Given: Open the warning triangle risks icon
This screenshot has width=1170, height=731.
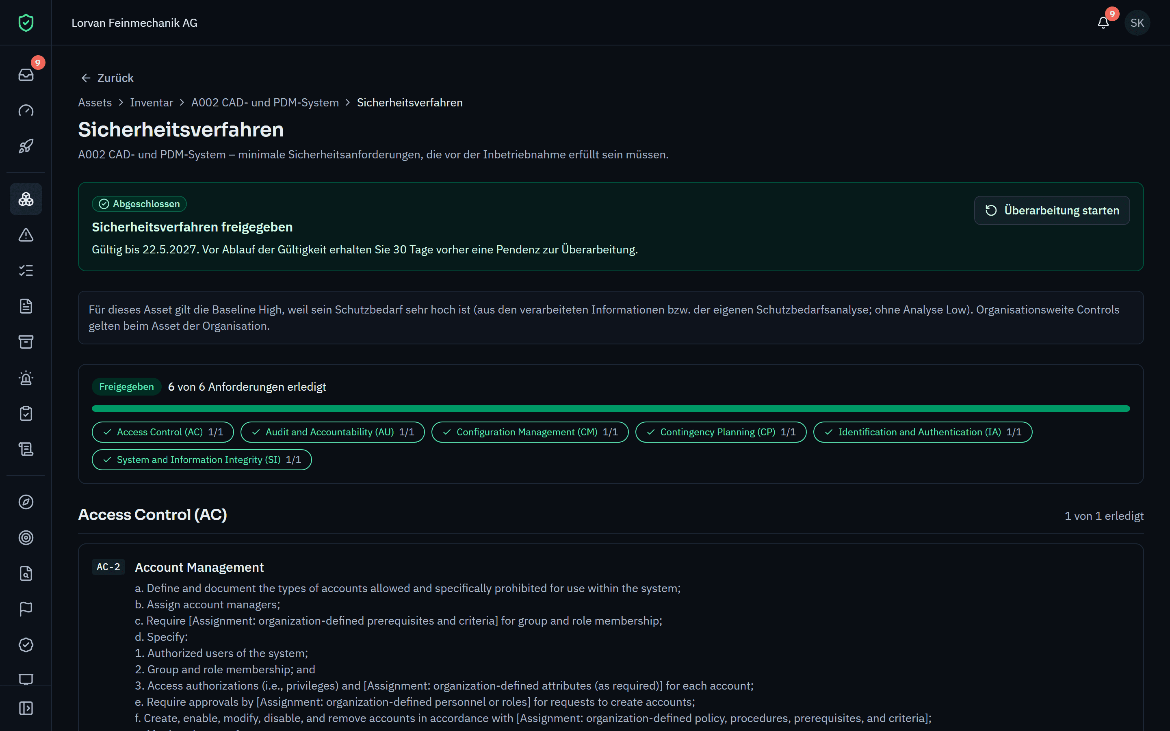Looking at the screenshot, I should 26,235.
